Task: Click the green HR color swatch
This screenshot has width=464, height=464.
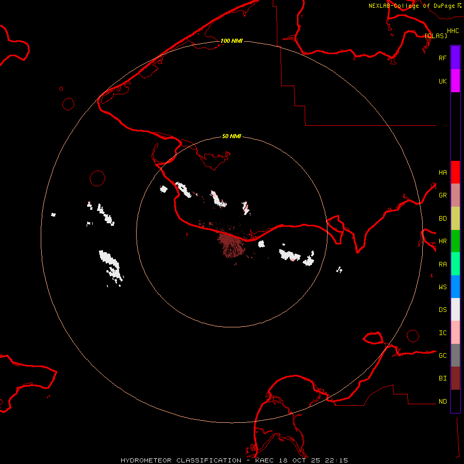Action: [455, 241]
